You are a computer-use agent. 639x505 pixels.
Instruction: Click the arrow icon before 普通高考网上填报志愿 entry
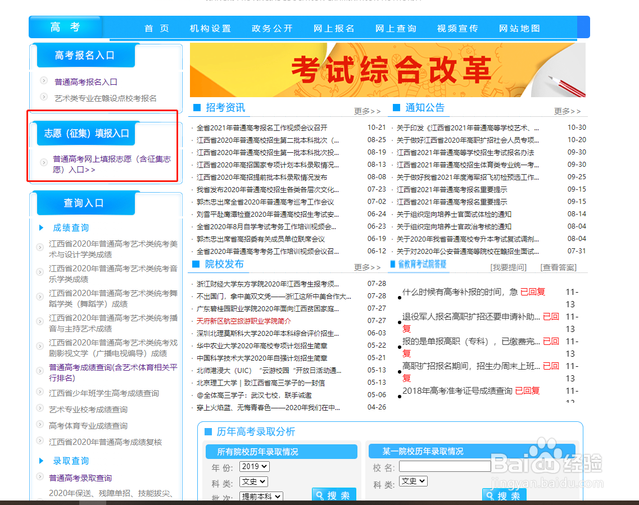click(x=43, y=163)
